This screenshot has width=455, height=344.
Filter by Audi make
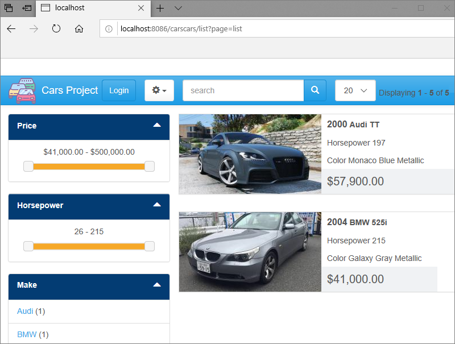click(x=25, y=311)
